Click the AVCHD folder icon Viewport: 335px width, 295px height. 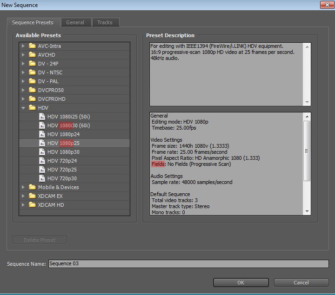32,55
